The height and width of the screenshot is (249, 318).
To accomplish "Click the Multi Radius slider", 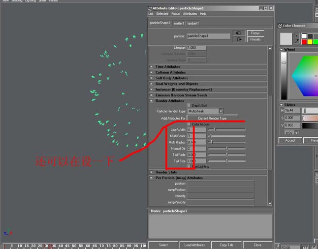I will pyautogui.click(x=227, y=142).
